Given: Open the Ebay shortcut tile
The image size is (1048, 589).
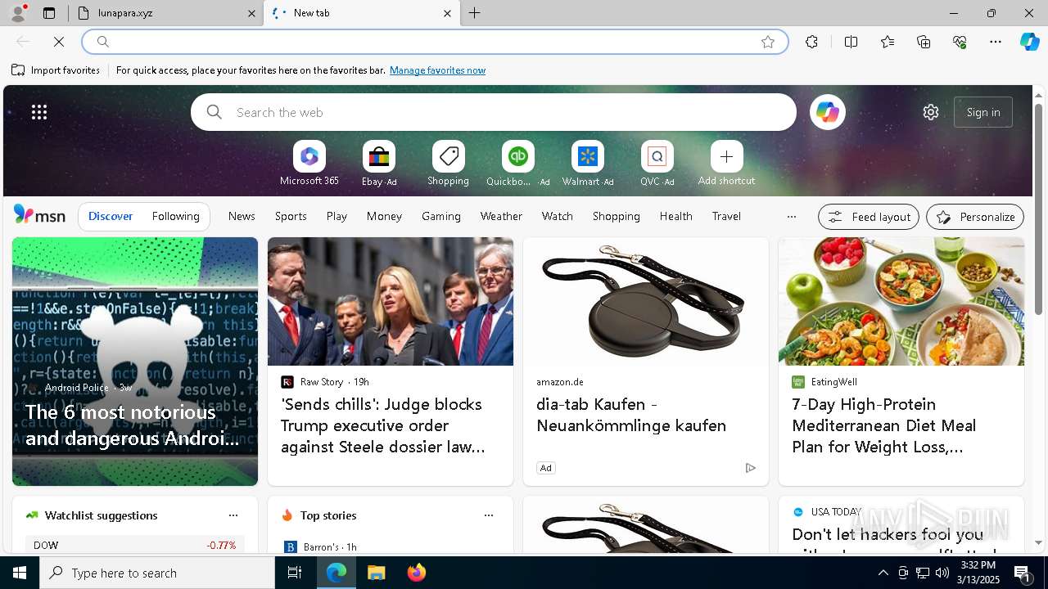Looking at the screenshot, I should (379, 164).
